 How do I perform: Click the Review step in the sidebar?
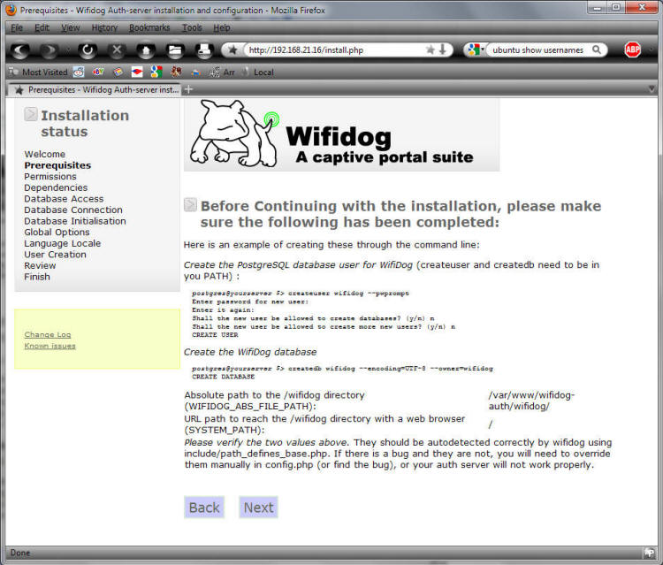(40, 265)
